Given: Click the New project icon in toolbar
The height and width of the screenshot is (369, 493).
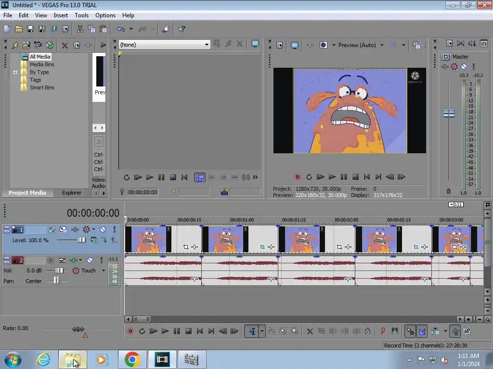Looking at the screenshot, I should click(x=7, y=29).
